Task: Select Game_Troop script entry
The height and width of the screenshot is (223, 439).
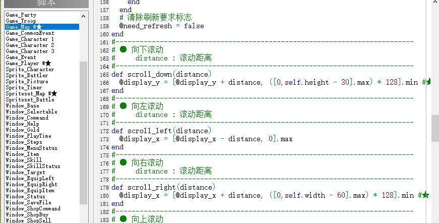Action: point(21,21)
